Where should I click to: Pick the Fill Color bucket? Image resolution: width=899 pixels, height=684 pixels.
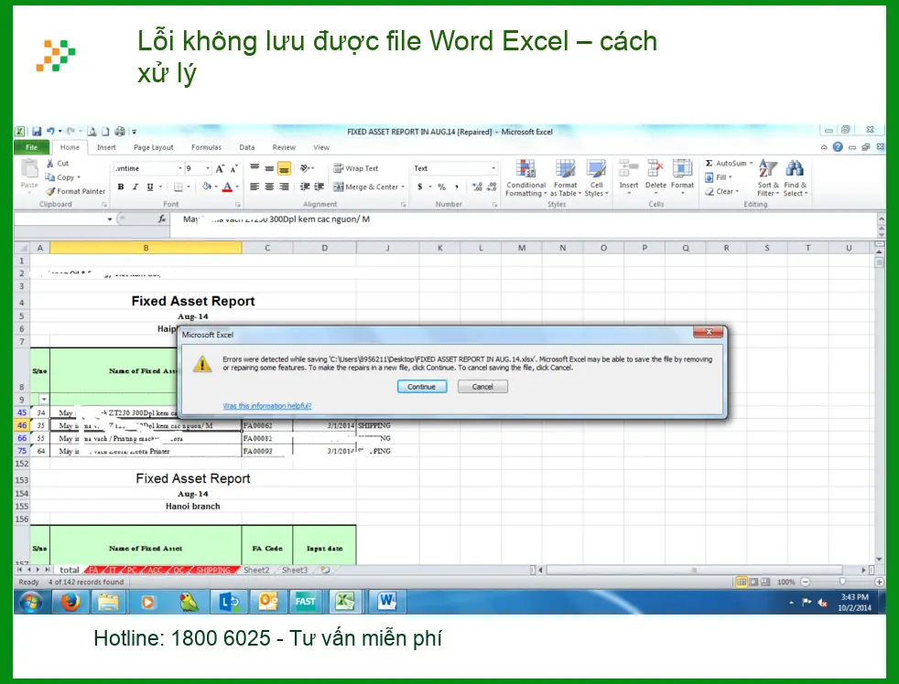pos(206,187)
